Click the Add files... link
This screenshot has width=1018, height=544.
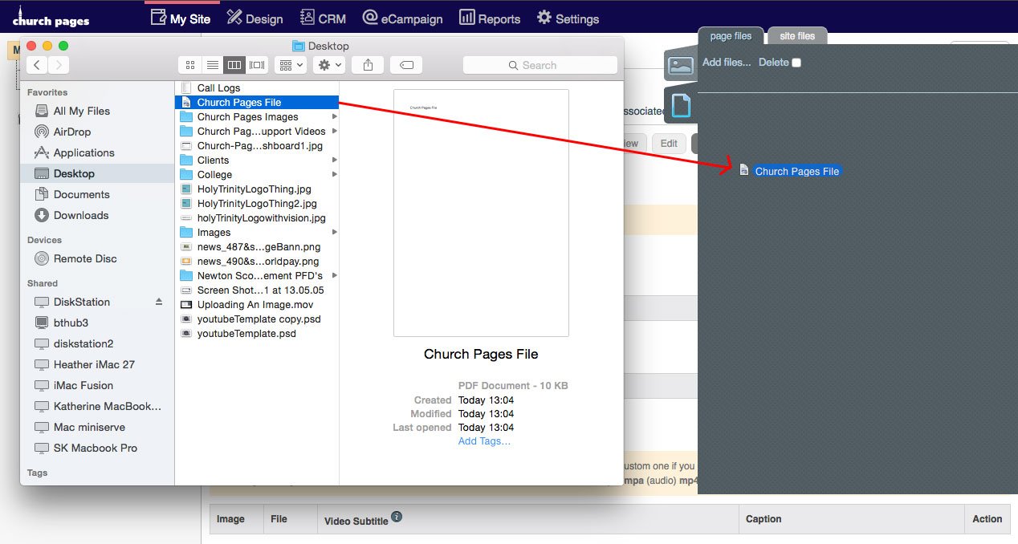pyautogui.click(x=727, y=63)
